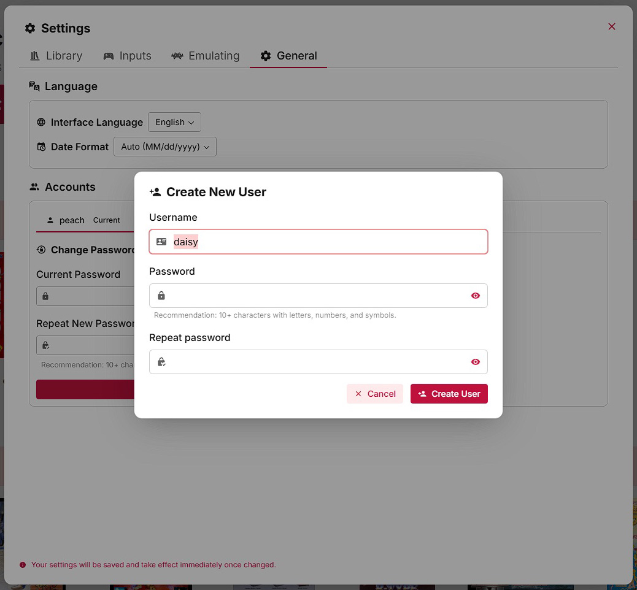Reveal the Password field contents
637x590 pixels.
coord(476,296)
